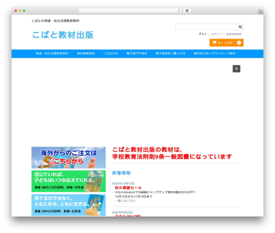Click the 新着情報 heading

(122, 173)
